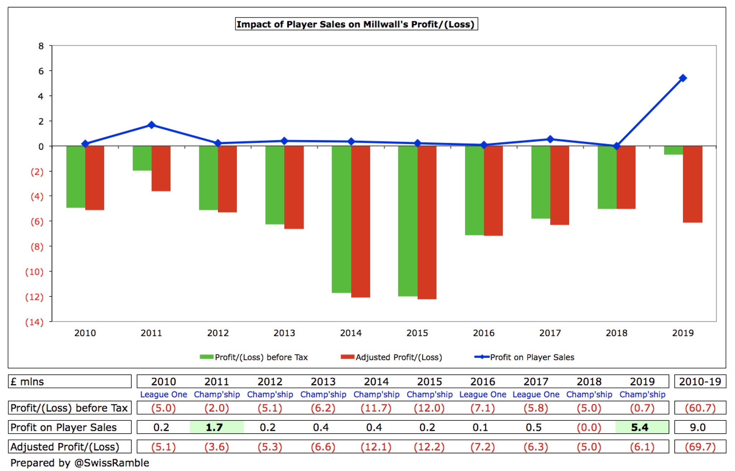This screenshot has width=735, height=471.
Task: Select highlighted 1.7 cell in table
Action: point(216,428)
